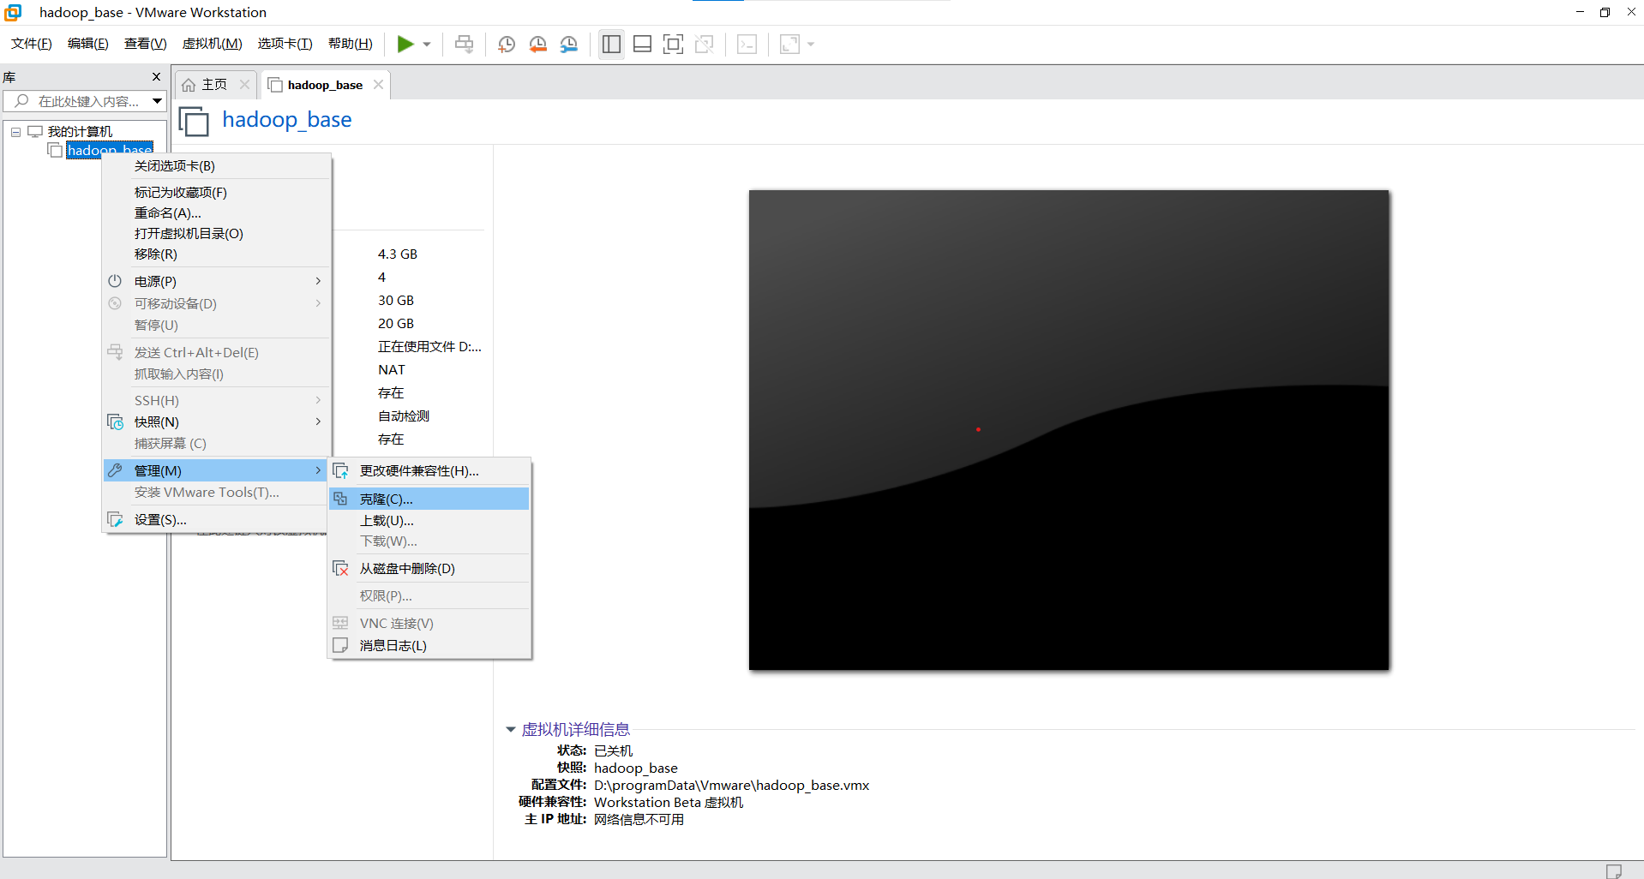1644x879 pixels.
Task: Open the power options dropdown arrow beside play button
Action: tap(427, 45)
